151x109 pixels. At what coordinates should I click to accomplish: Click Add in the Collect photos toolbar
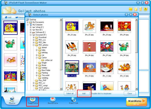(x=8, y=17)
